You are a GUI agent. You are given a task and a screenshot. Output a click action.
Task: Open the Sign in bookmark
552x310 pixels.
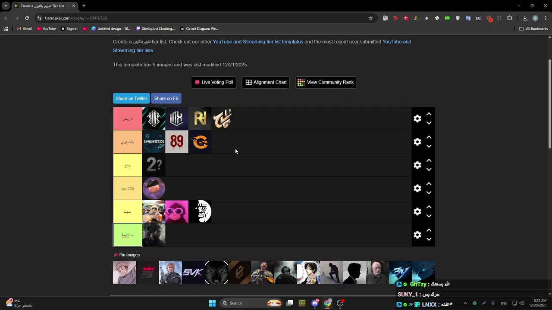click(x=69, y=29)
